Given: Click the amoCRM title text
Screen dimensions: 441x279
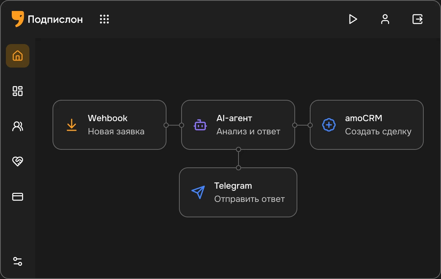Looking at the screenshot, I should (364, 118).
